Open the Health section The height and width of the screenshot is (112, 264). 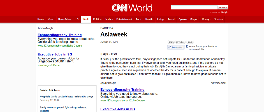(x=149, y=19)
